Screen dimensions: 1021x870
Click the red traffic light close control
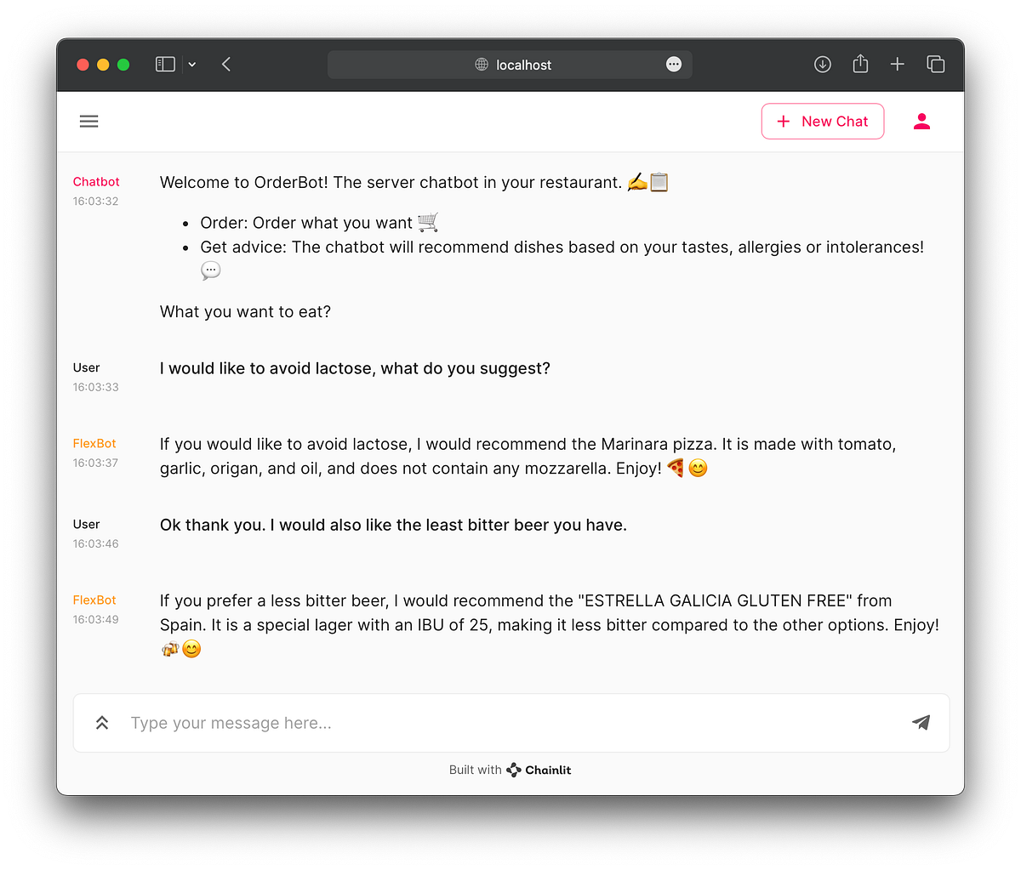83,64
